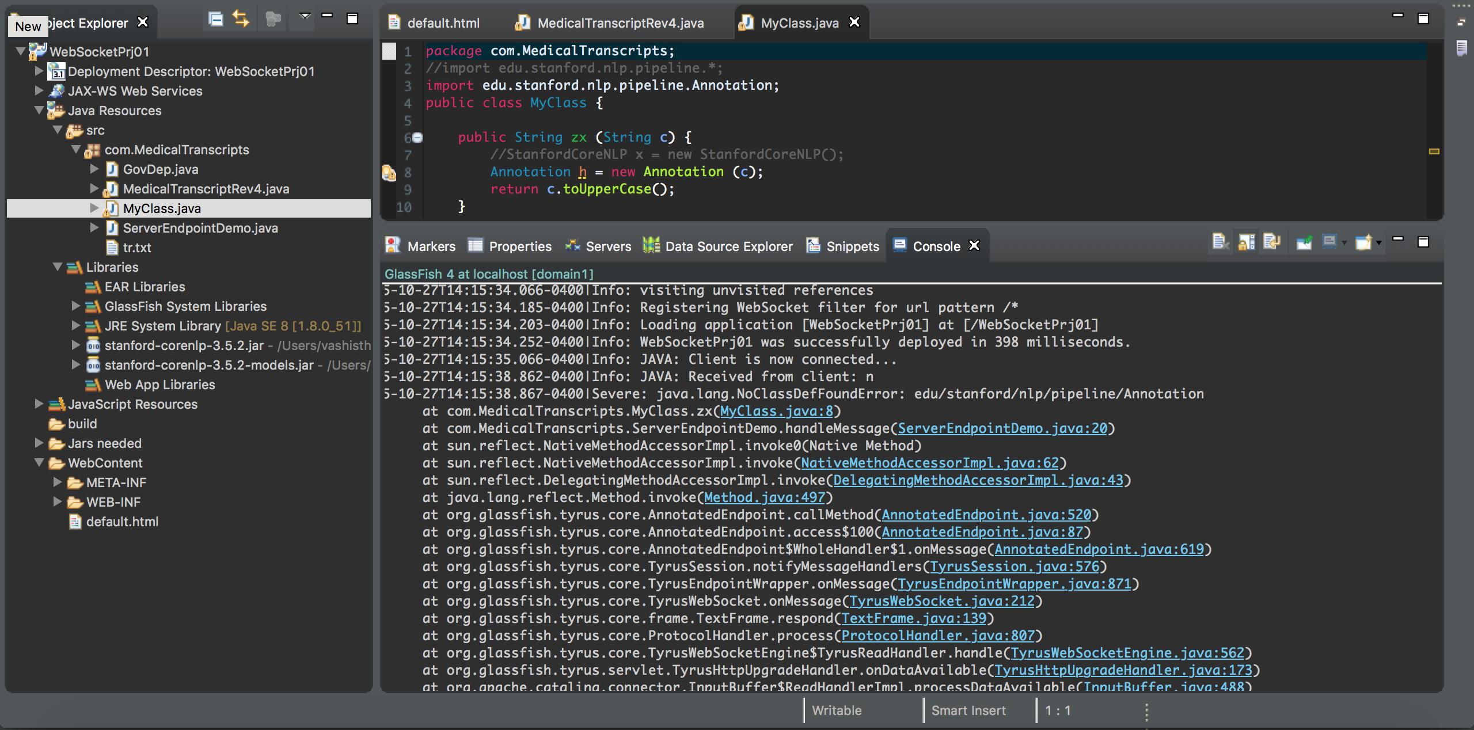Screen dimensions: 1474x730
Task: Open the display selected console dropdown
Action: [x=1343, y=243]
